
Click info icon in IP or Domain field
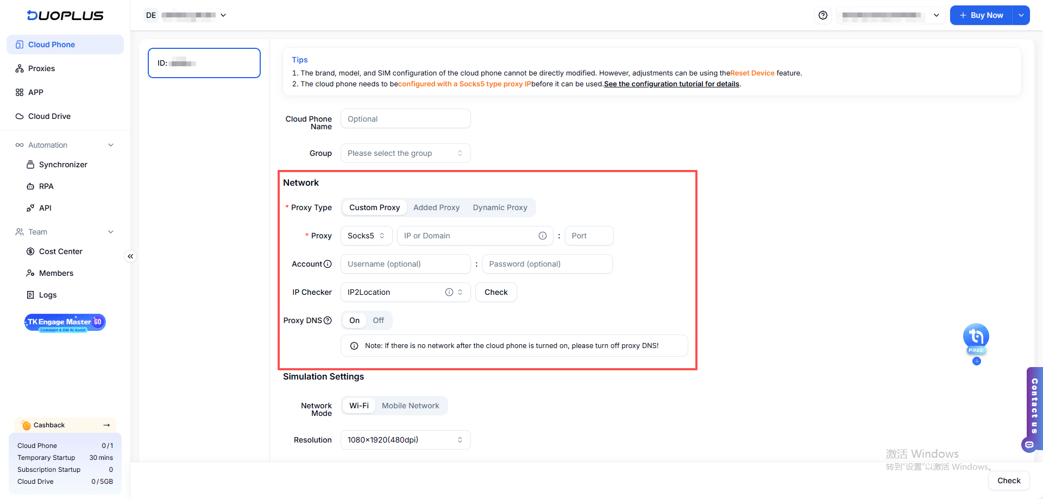point(542,236)
